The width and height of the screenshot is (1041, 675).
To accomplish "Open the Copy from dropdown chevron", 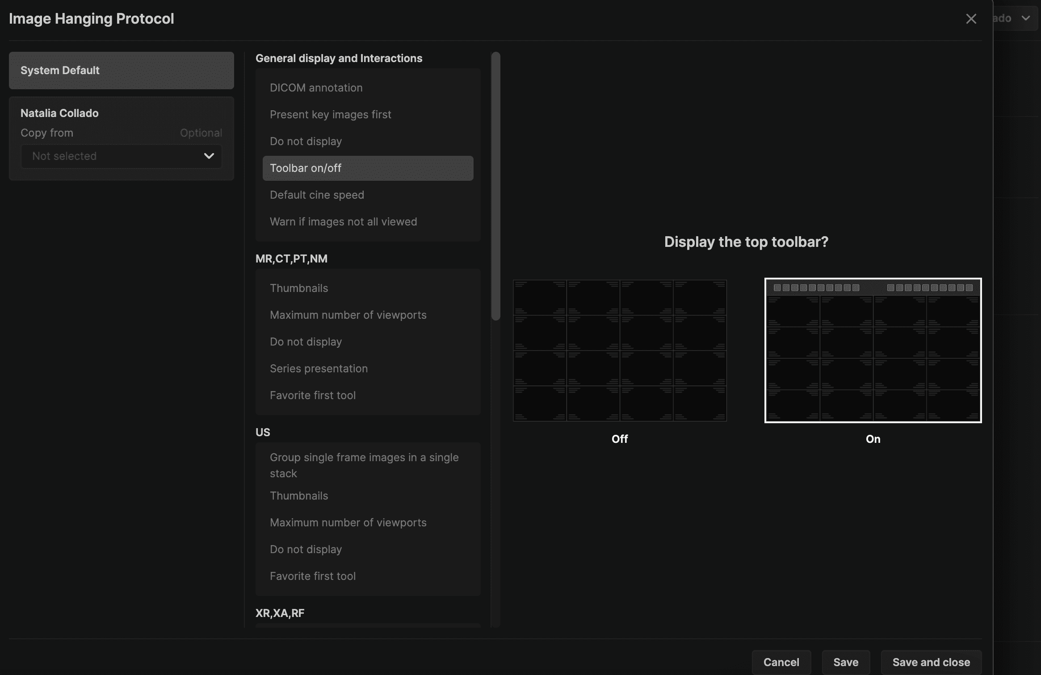I will (x=209, y=156).
